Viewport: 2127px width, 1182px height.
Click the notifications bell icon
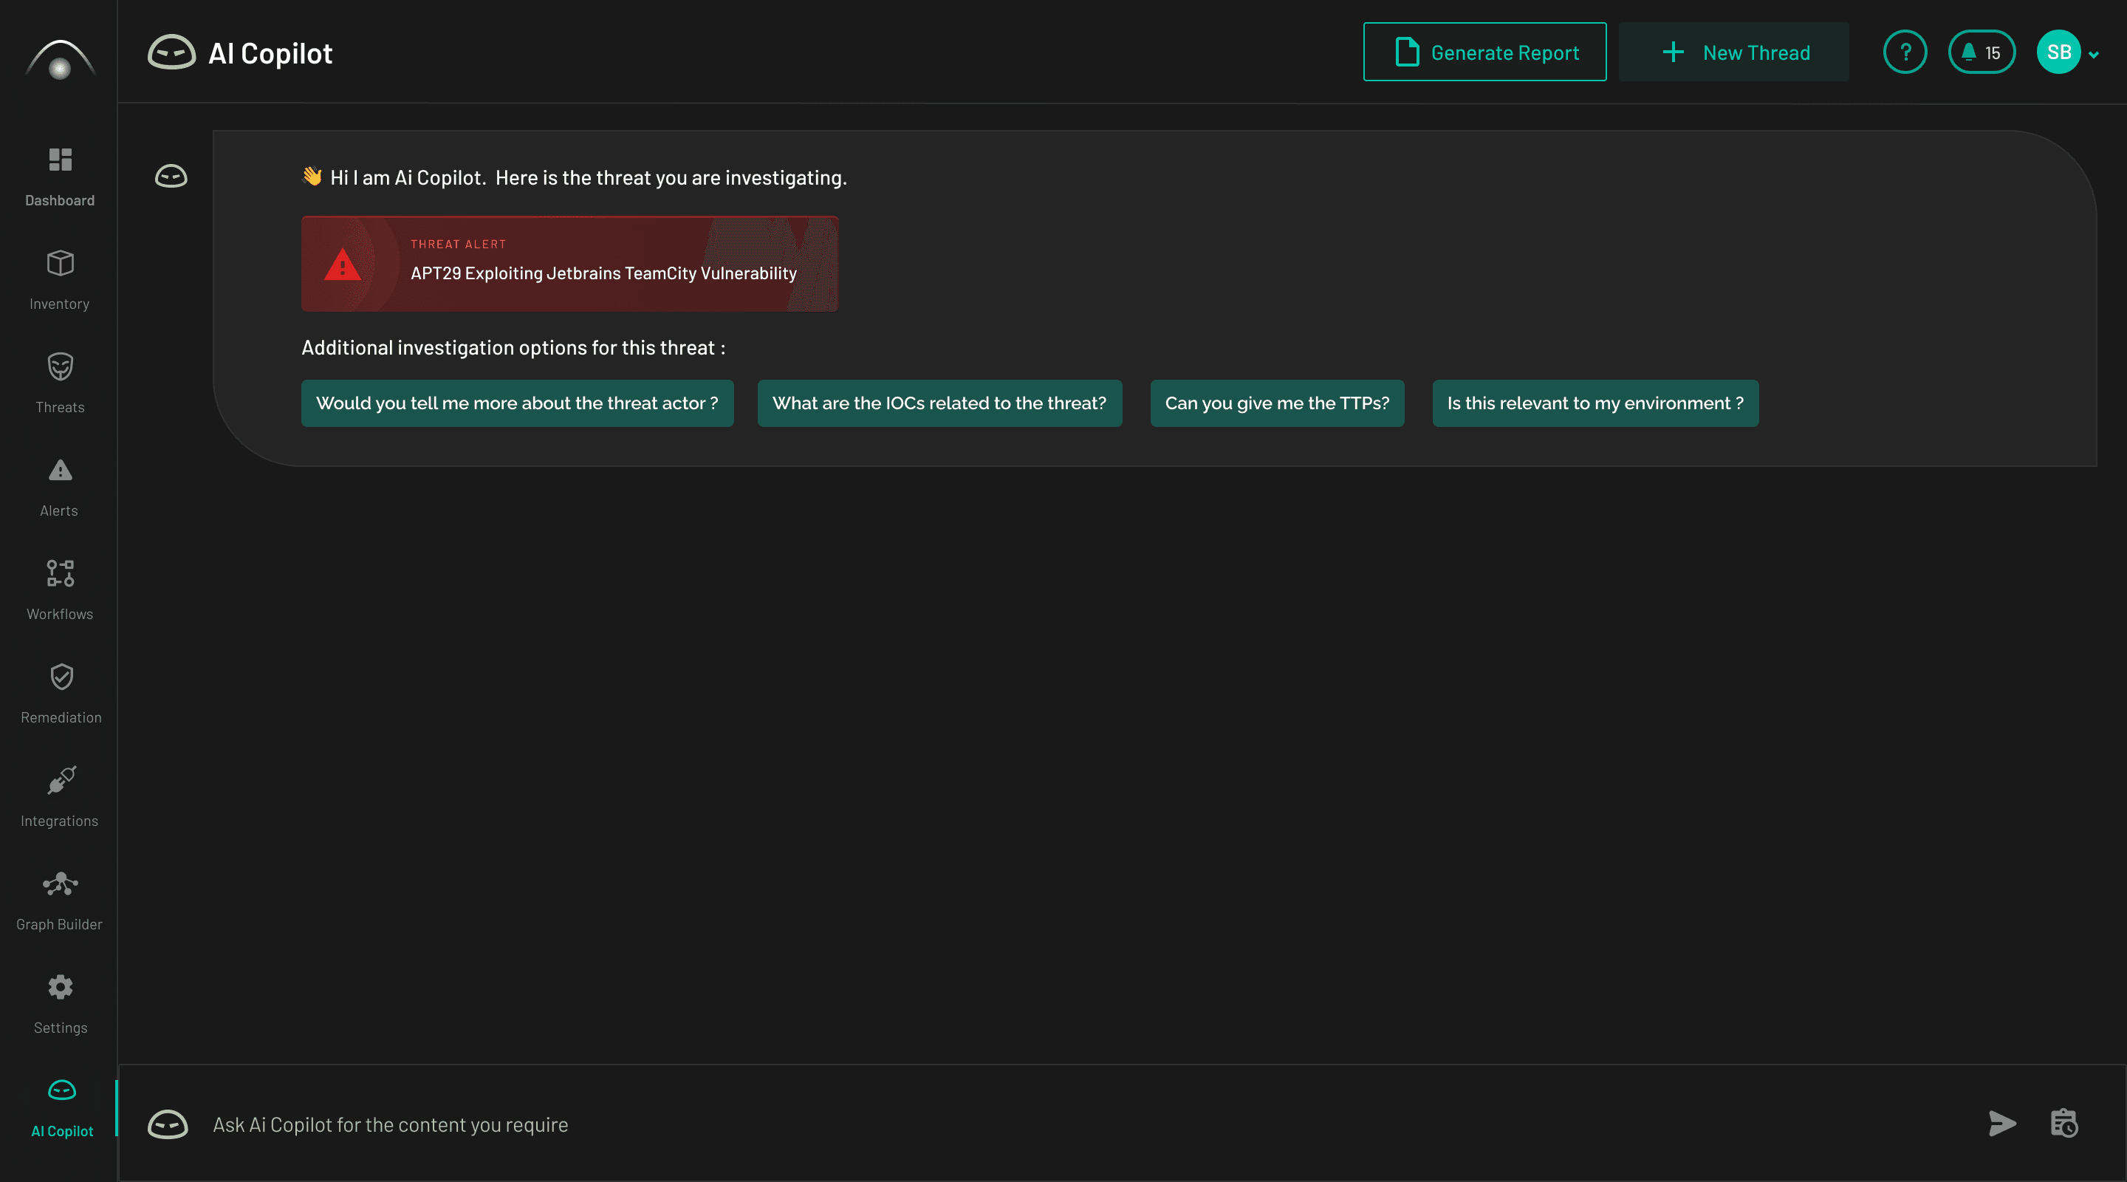point(1982,51)
